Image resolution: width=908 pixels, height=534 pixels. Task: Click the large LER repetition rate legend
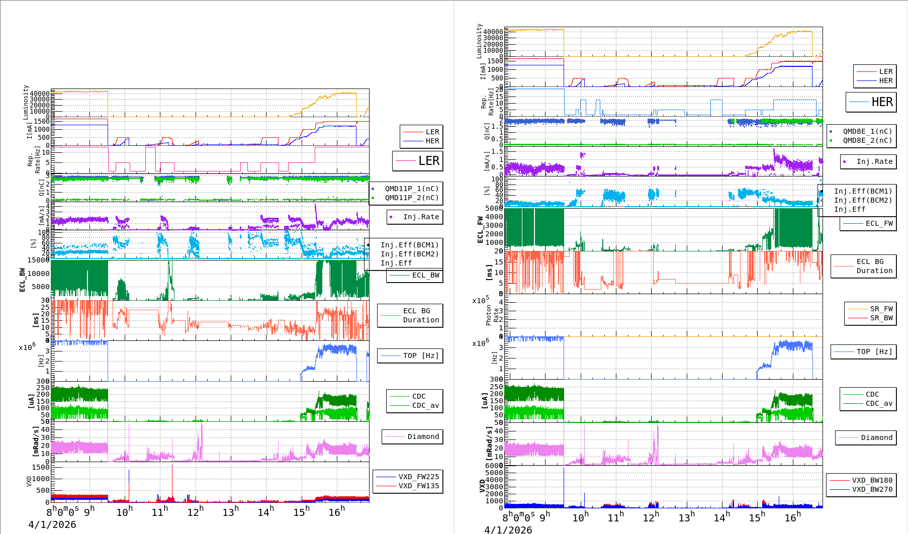418,161
